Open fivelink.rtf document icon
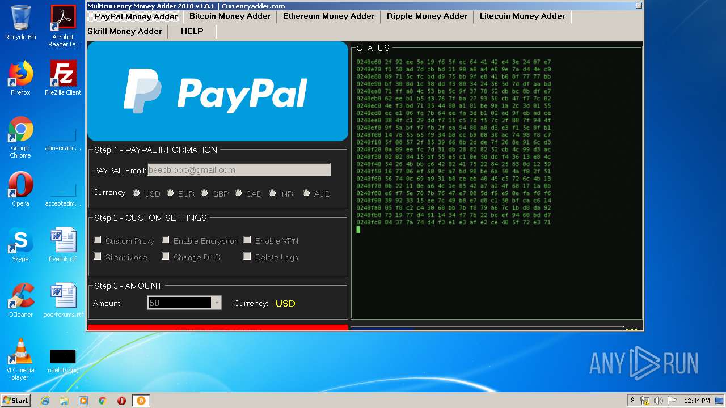 click(63, 245)
